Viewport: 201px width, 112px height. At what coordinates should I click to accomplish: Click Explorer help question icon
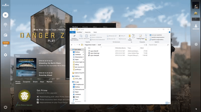coord(169,32)
